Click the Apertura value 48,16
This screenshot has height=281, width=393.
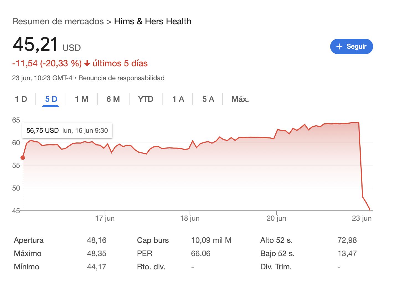click(x=97, y=240)
